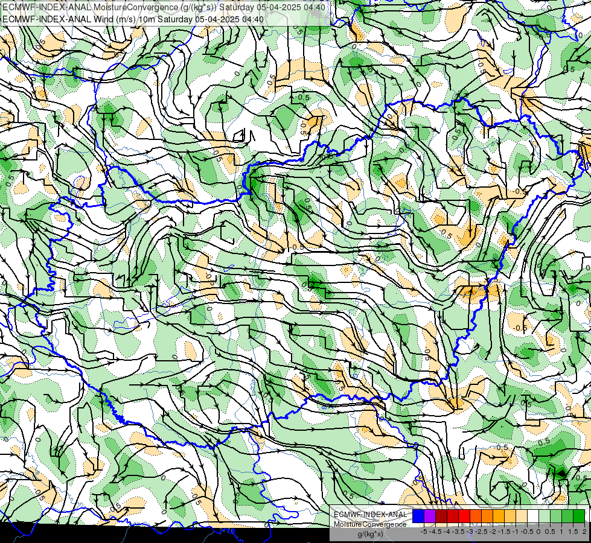Click the legend tick value -4.5
This screenshot has width=591, height=543.
click(435, 532)
